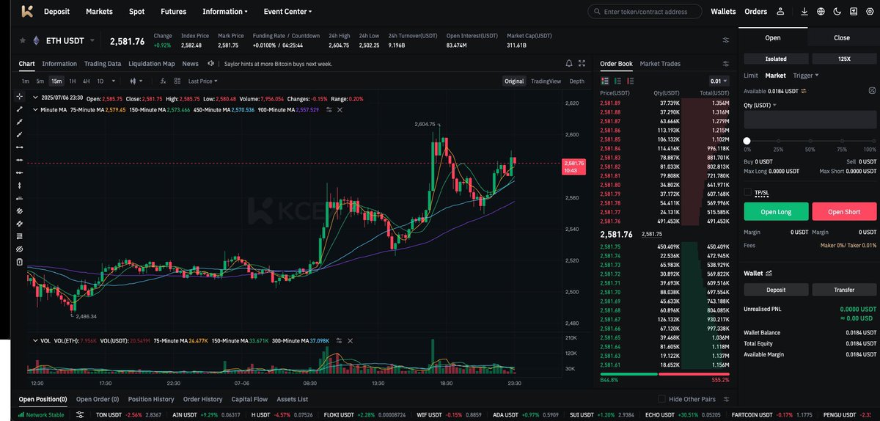
Task: Open the Futures menu
Action: [173, 12]
